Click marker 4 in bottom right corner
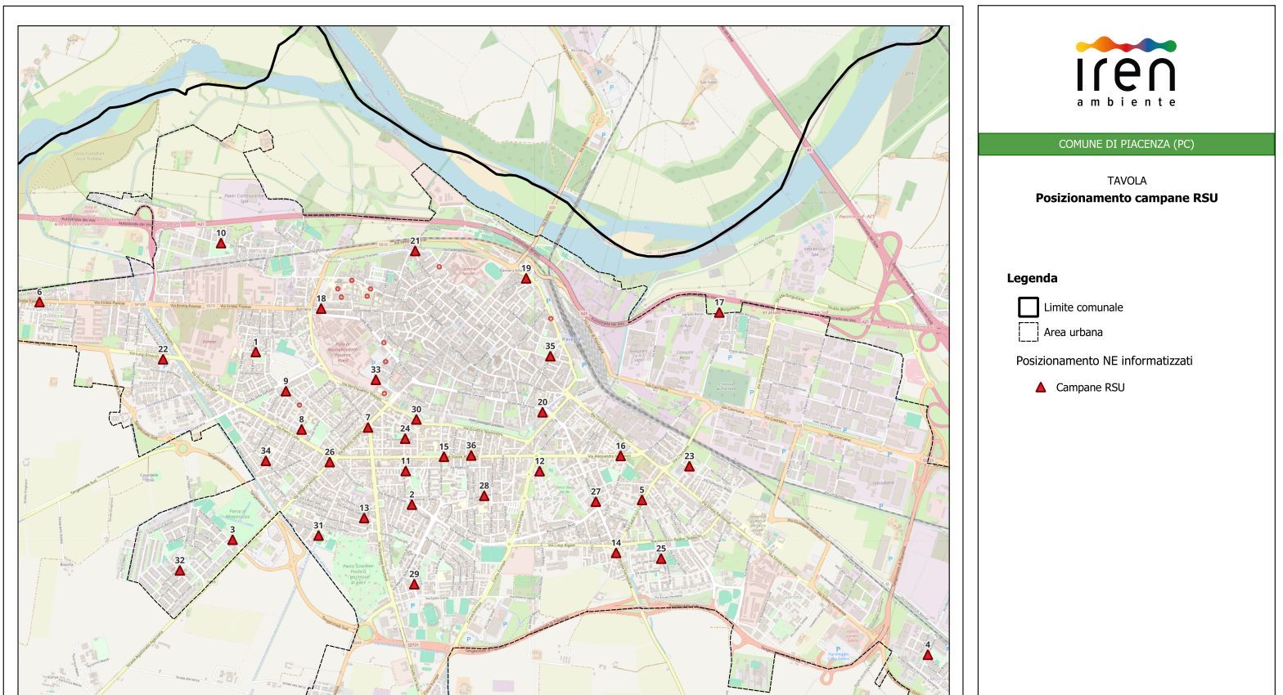Viewport: 1283px width, 695px height. tap(927, 655)
